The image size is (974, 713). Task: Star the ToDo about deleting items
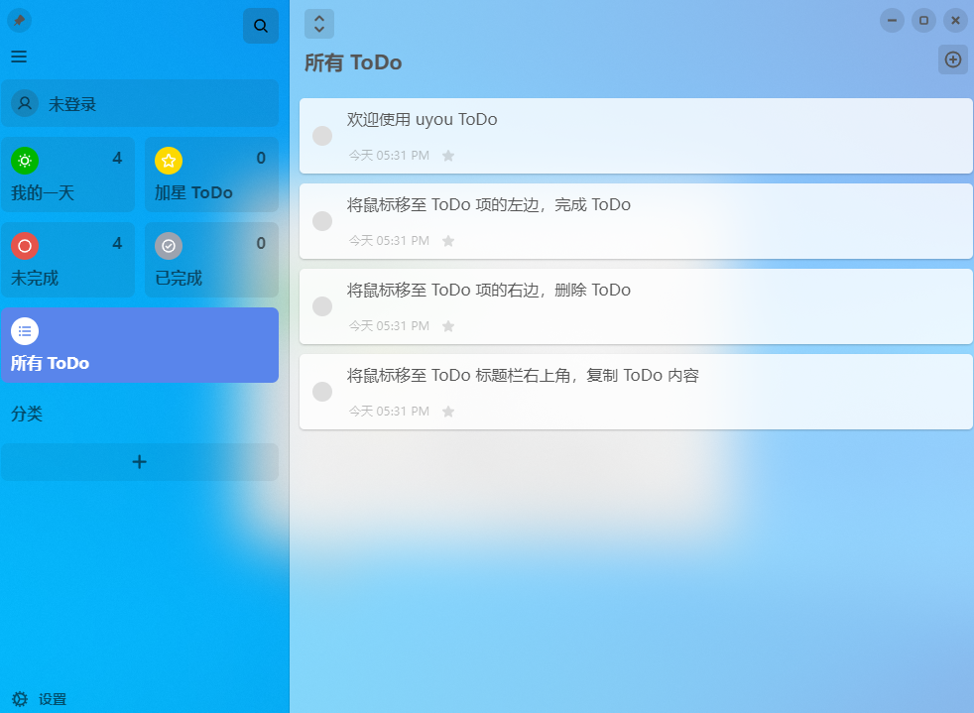click(x=448, y=326)
